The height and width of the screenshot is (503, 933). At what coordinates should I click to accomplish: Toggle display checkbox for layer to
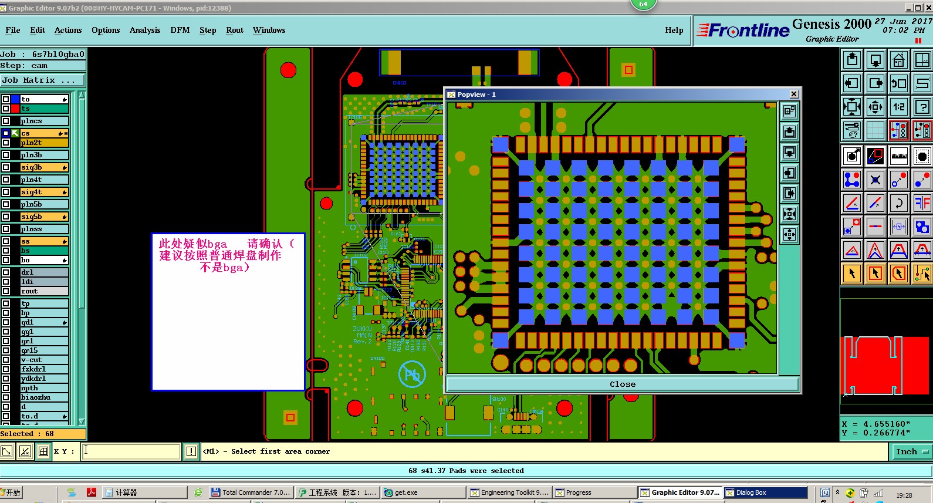coord(6,99)
